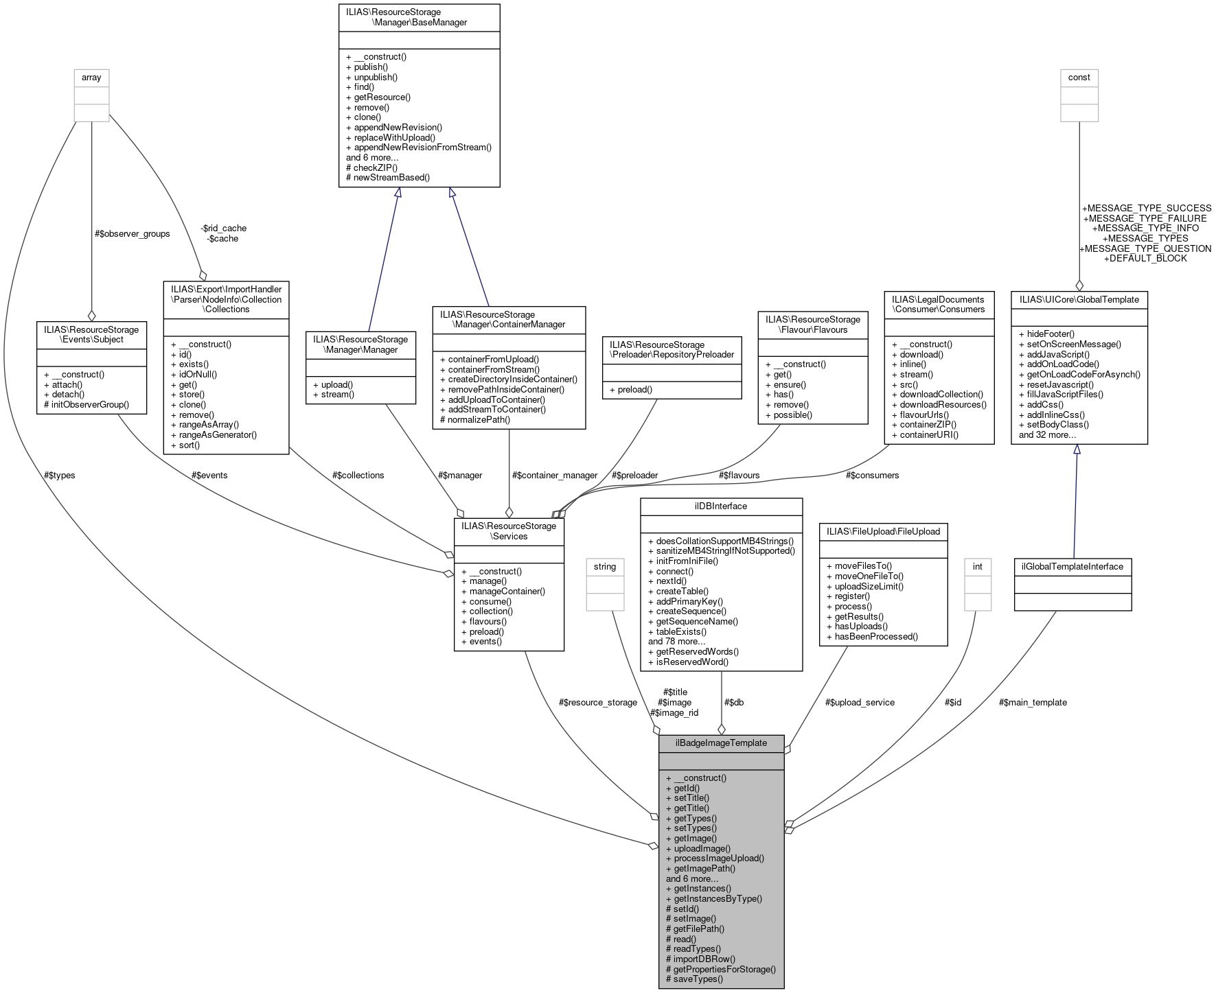Click the moveOneFileTo() method in FileUpload
This screenshot has width=1216, height=993.
click(865, 576)
